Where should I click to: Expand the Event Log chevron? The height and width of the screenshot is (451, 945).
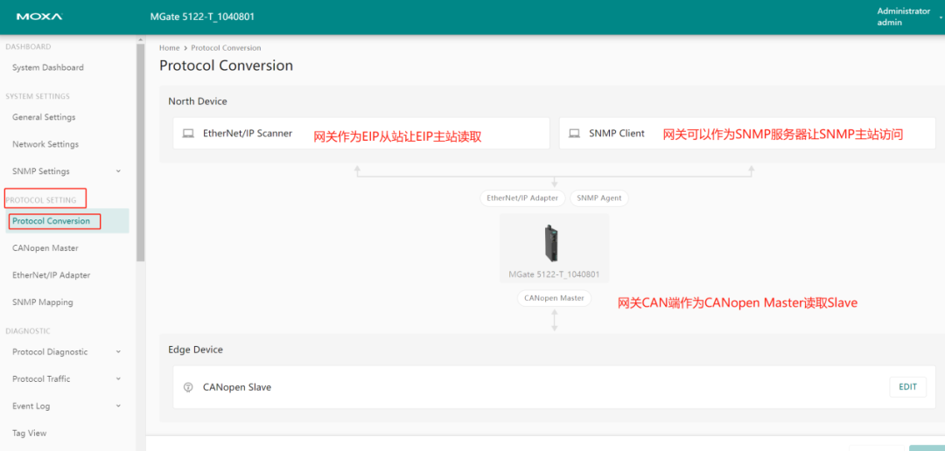click(x=118, y=406)
